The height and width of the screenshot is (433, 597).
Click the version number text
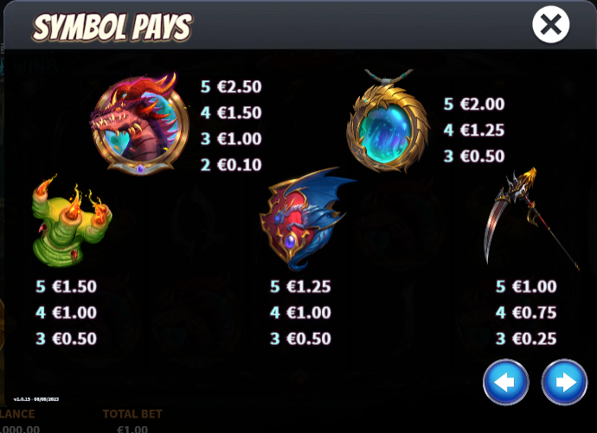[x=36, y=399]
